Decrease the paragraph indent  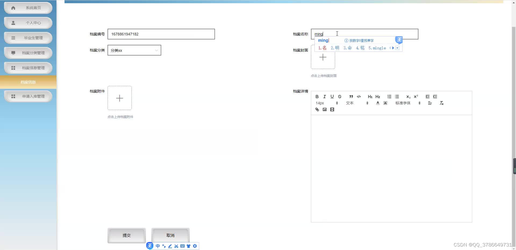pos(428,97)
